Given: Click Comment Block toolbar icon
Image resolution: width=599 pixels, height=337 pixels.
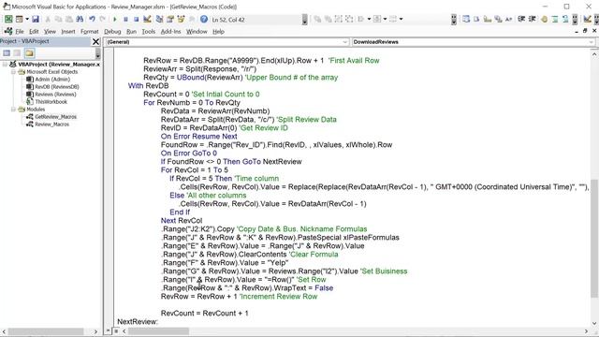Looking at the screenshot, I should point(555,19).
